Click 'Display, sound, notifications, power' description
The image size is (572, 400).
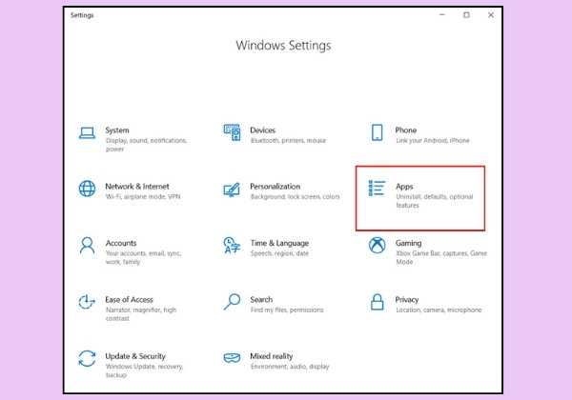tap(146, 145)
